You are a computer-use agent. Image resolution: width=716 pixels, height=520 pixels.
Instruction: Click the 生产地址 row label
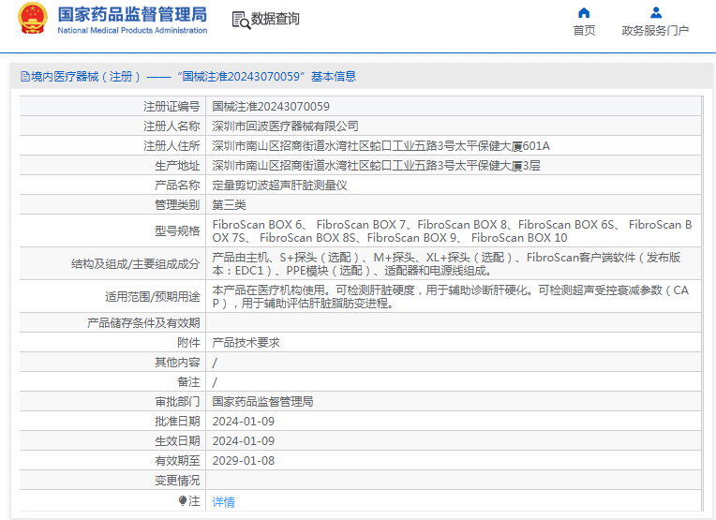point(177,165)
